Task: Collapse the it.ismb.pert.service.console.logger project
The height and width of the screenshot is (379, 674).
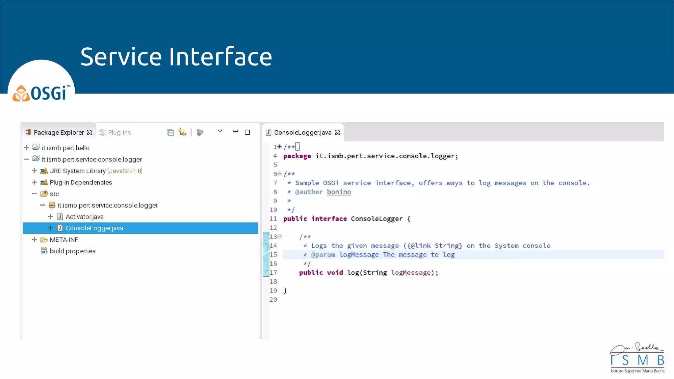Action: pos(27,159)
